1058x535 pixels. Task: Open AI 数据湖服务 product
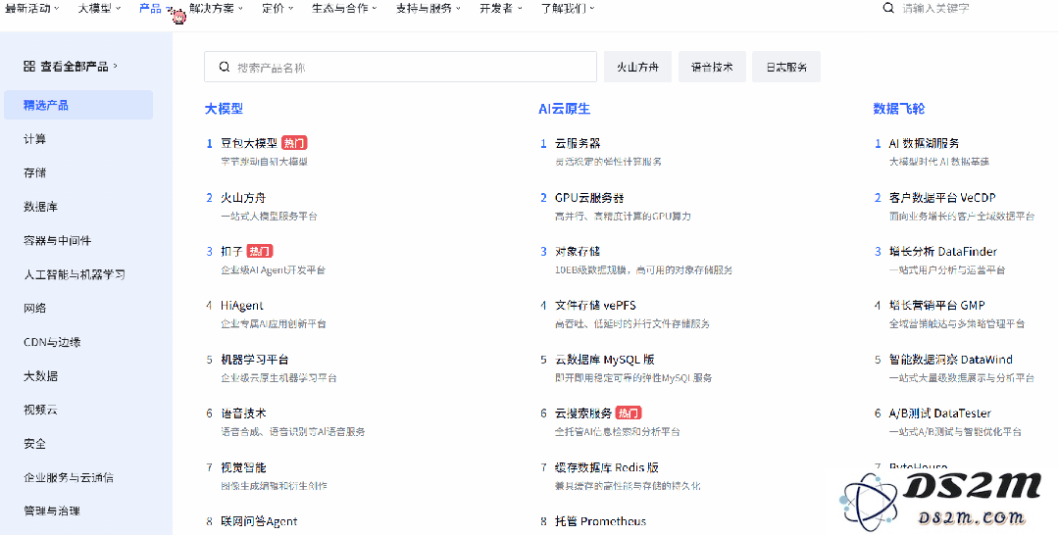[924, 143]
